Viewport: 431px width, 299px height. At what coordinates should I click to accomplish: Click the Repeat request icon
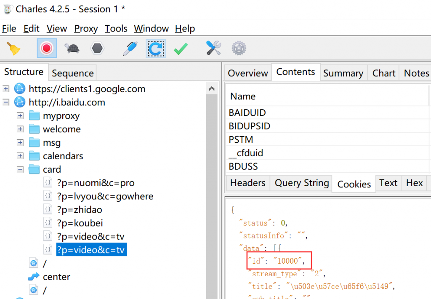click(x=156, y=48)
